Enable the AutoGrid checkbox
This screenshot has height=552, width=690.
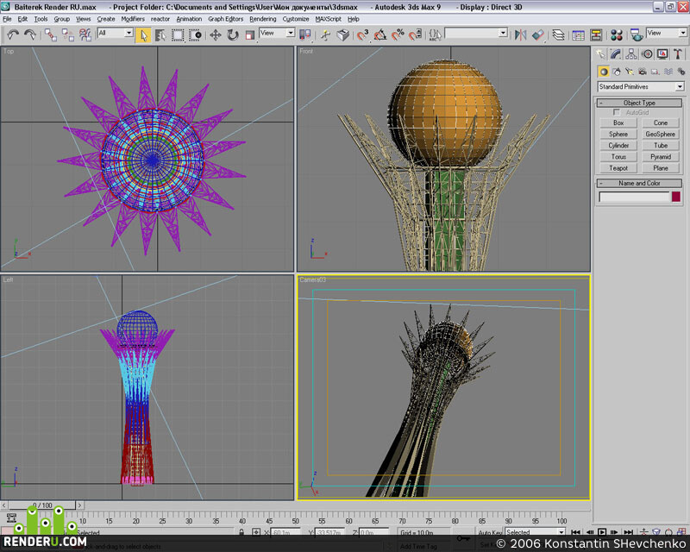tap(617, 112)
